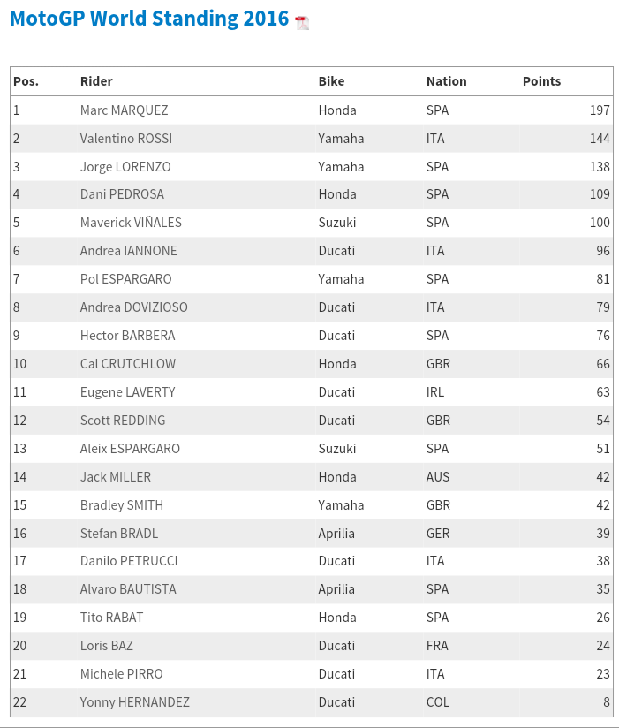
Task: Open the PDF icon beside the title
Action: click(302, 23)
